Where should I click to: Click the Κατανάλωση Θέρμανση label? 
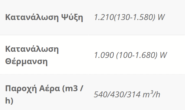pyautogui.click(x=32, y=55)
